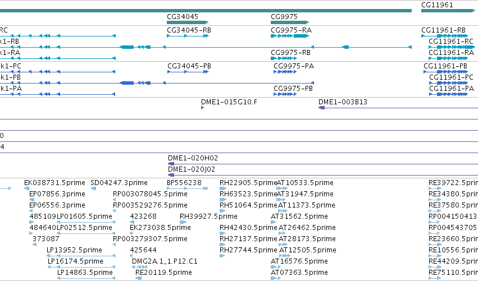
Task: Select the DME1-003B13 feature label
Action: click(343, 102)
